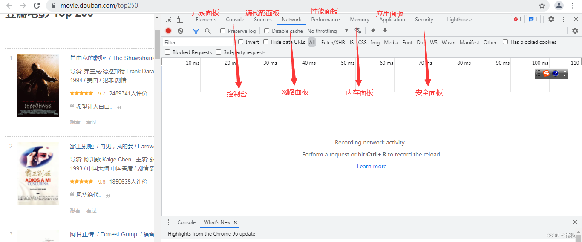Open the Lighthouse tab
The image size is (582, 242).
tap(459, 20)
